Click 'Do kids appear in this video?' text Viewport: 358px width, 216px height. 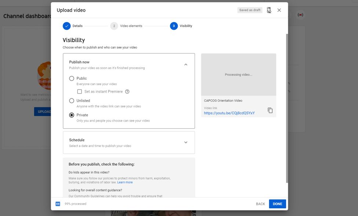click(89, 172)
